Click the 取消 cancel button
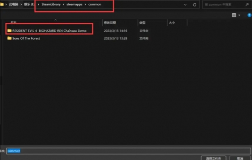This screenshot has width=252, height=160. click(x=240, y=158)
